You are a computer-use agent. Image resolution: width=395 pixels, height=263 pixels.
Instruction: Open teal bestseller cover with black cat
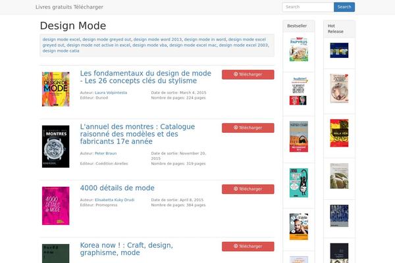(299, 183)
